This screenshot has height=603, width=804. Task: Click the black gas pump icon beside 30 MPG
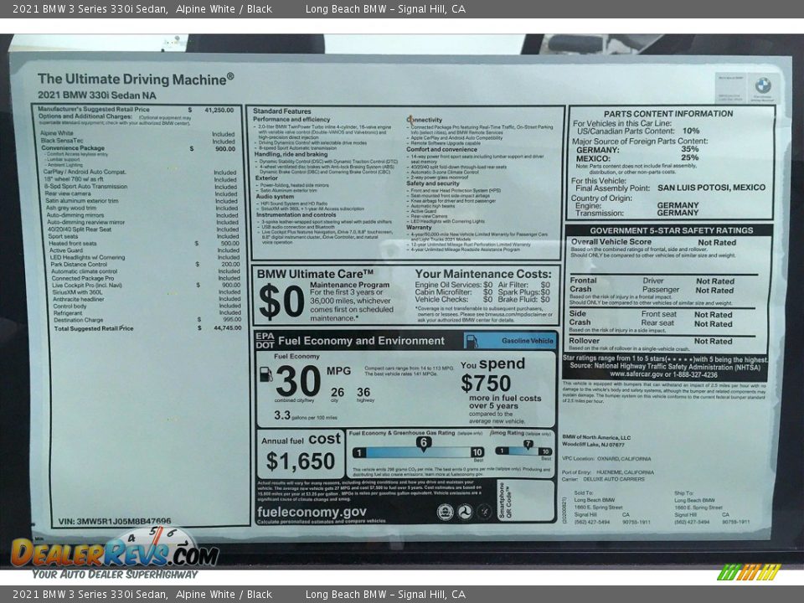pos(265,374)
